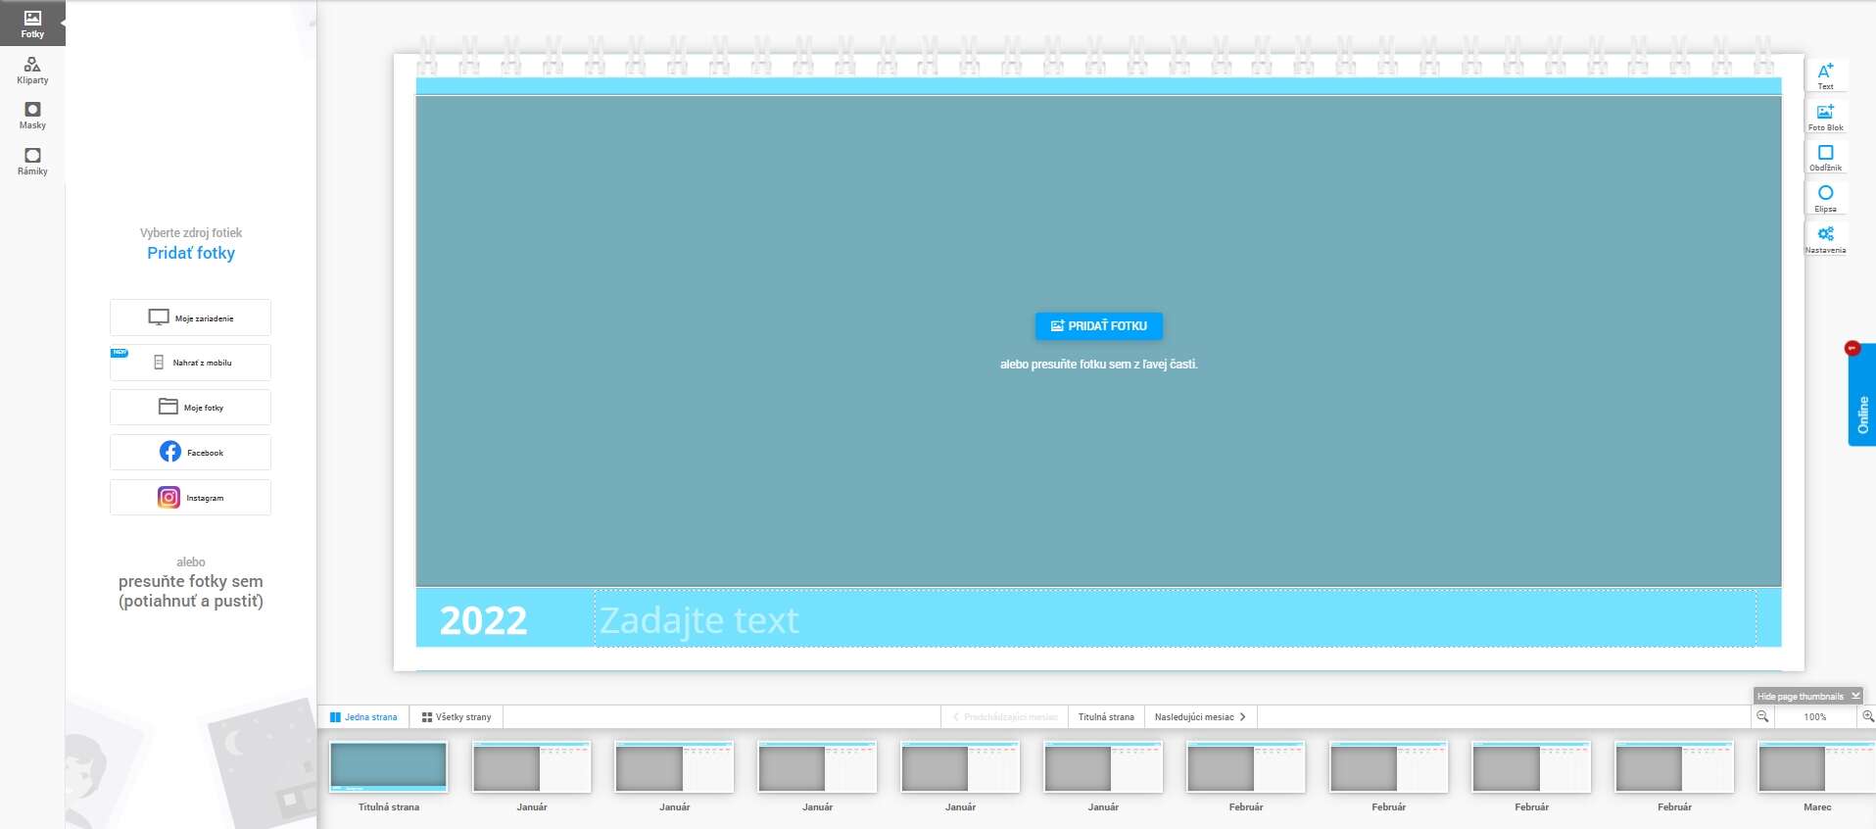This screenshot has height=829, width=1876.
Task: Open Nastavenia settings
Action: [x=1825, y=238]
